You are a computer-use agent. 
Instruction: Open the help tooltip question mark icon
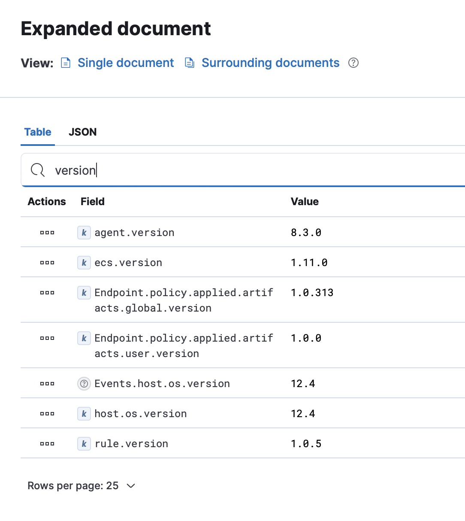pyautogui.click(x=353, y=63)
